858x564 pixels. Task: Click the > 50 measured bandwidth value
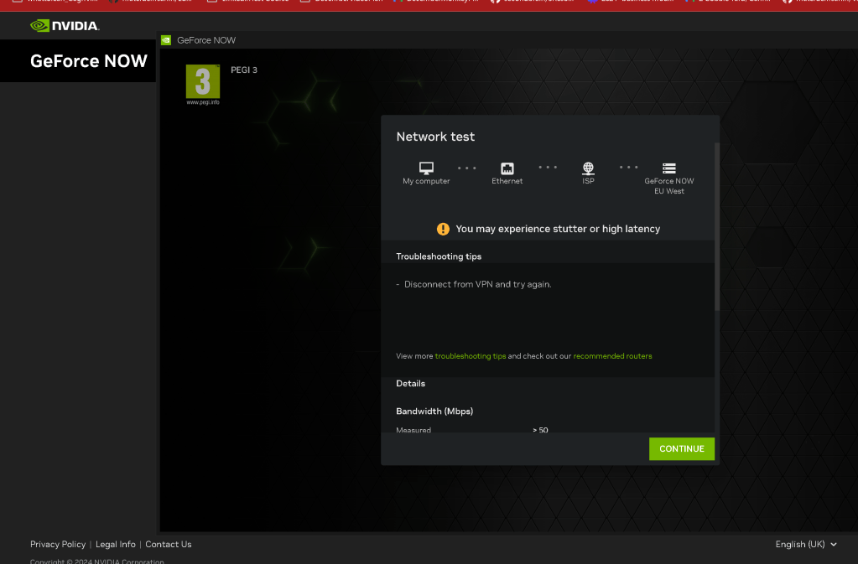click(x=540, y=430)
